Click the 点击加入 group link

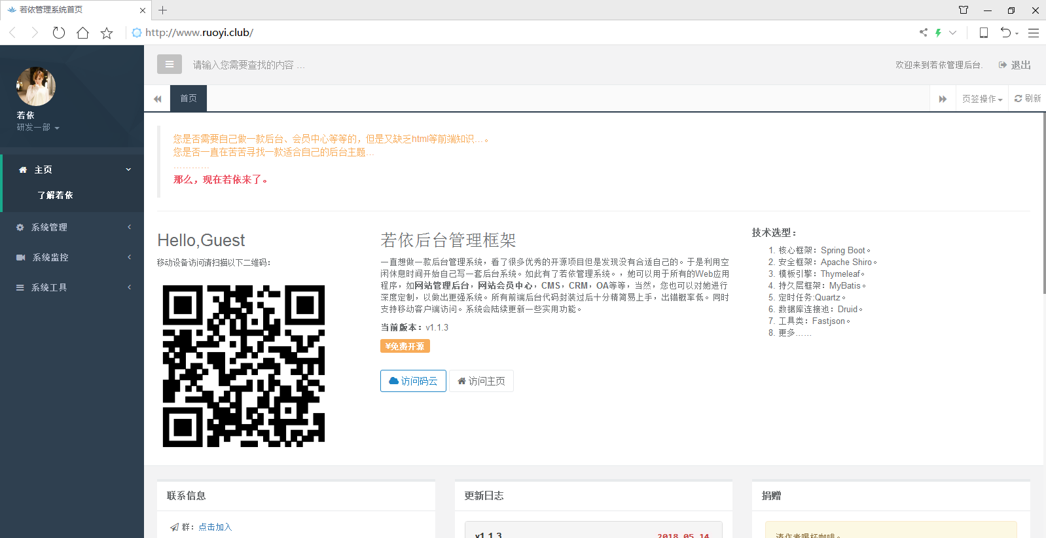tap(215, 527)
